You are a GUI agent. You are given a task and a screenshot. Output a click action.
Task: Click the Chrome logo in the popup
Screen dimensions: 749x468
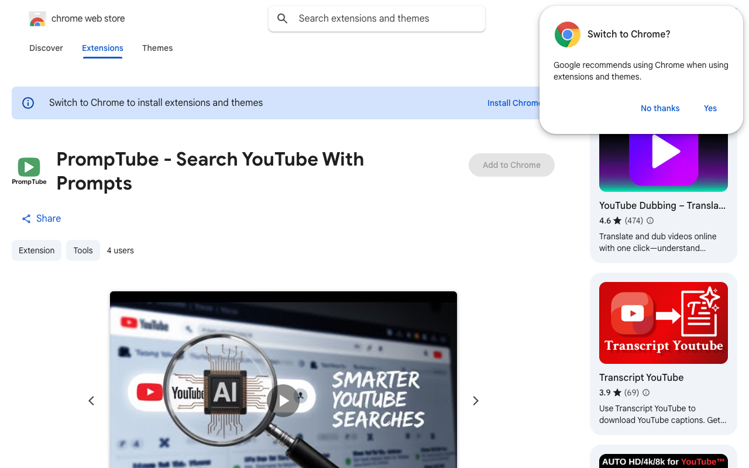coord(568,35)
